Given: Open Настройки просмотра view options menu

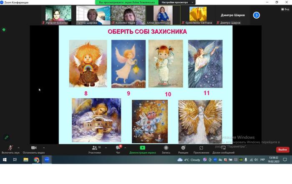Looking at the screenshot, I should (x=172, y=2).
